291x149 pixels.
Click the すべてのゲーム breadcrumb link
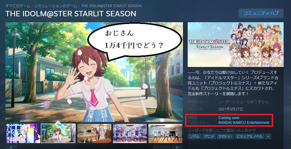[x=18, y=6]
